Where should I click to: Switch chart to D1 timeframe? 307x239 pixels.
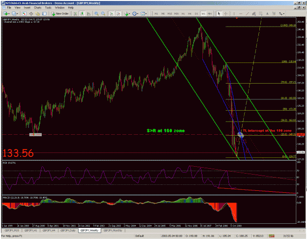(196, 14)
